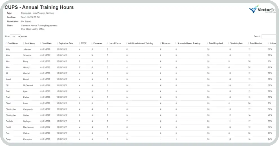Click the sort icon beside Start Date

click(41, 43)
